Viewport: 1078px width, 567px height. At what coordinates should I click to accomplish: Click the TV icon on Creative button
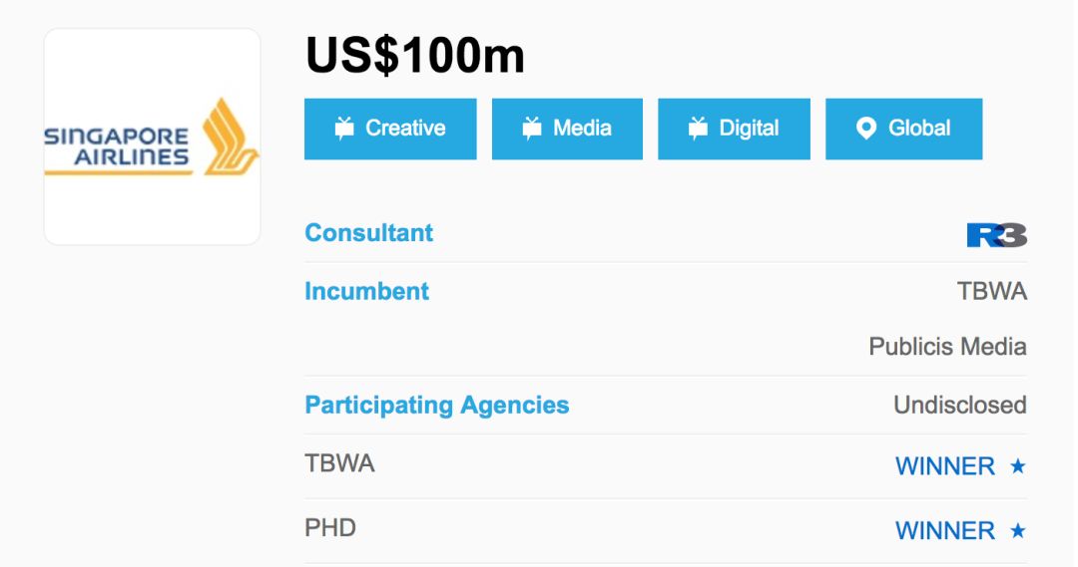(344, 128)
